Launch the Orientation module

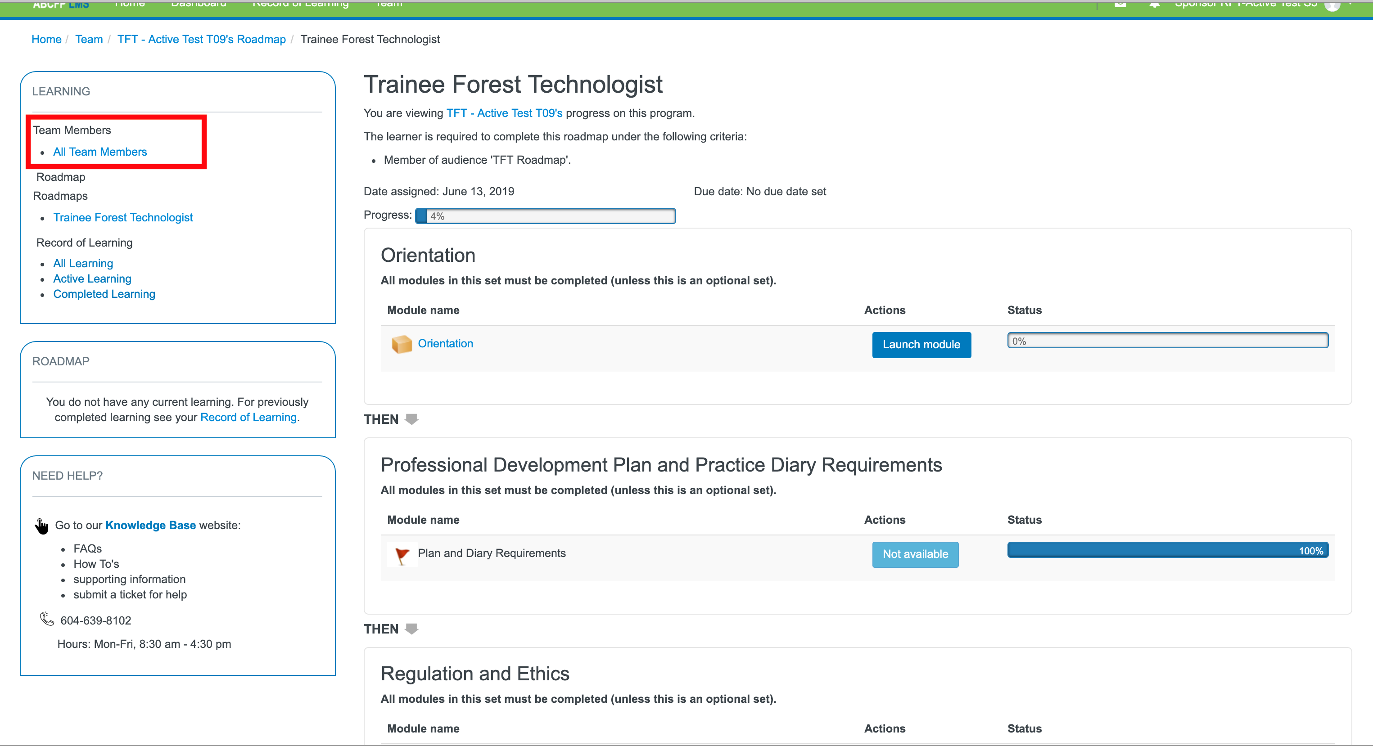[x=921, y=345]
